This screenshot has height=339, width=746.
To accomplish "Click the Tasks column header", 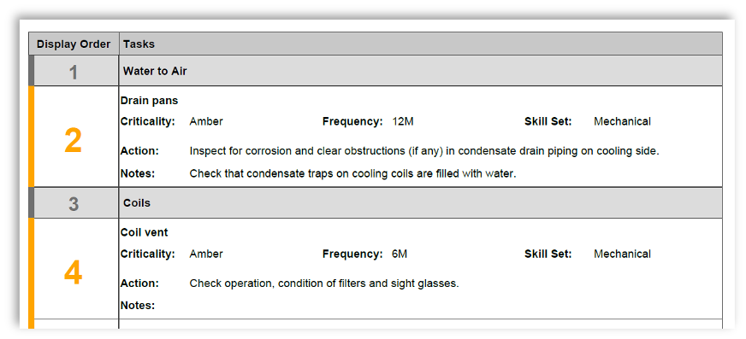I will (x=139, y=44).
